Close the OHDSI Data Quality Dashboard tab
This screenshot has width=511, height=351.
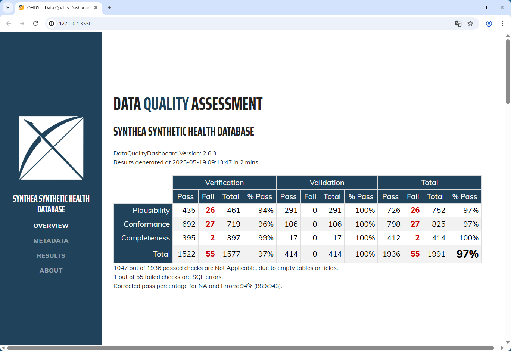tap(96, 7)
